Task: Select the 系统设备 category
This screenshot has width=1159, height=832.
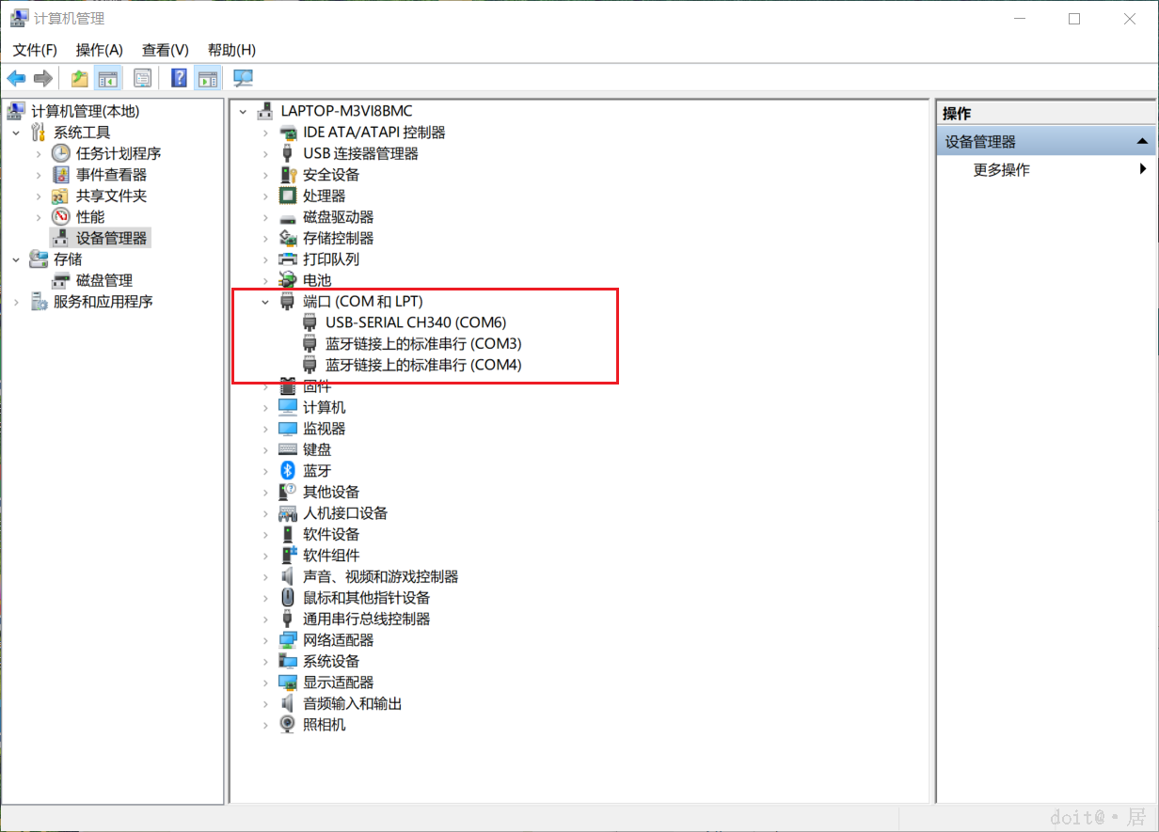Action: [x=331, y=661]
